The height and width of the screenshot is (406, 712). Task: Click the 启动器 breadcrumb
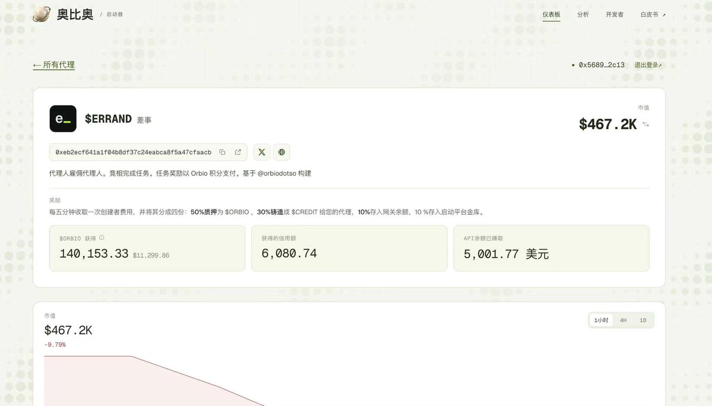pyautogui.click(x=115, y=14)
